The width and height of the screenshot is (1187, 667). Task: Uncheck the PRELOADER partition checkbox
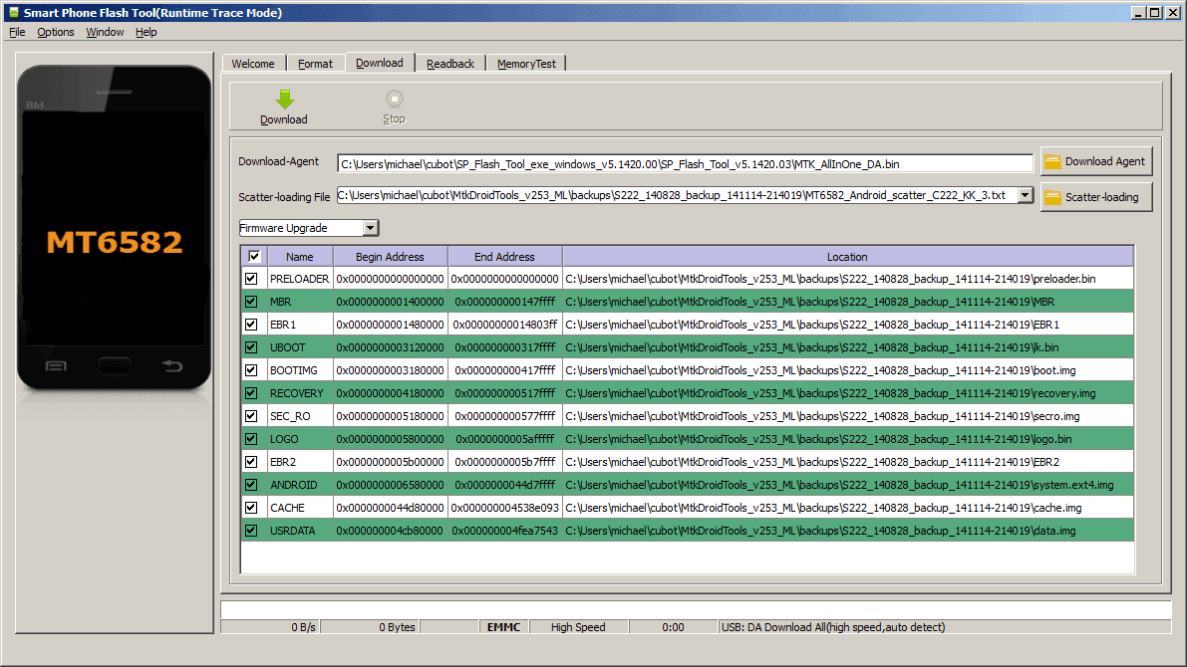(x=251, y=279)
